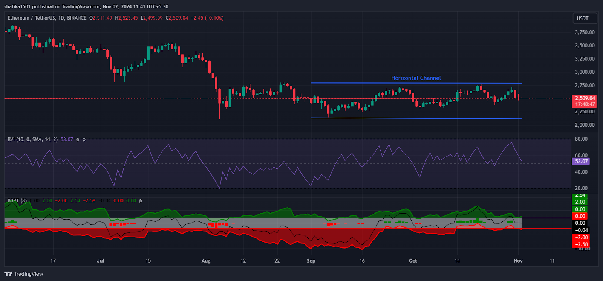Click the TradingView logo
This screenshot has height=281, width=603.
coord(24,274)
